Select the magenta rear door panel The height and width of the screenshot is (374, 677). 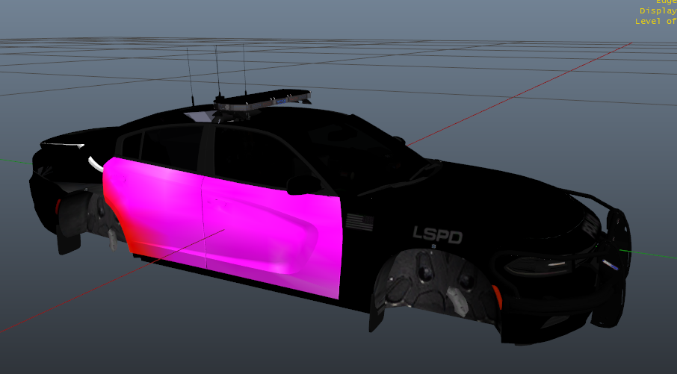(155, 211)
